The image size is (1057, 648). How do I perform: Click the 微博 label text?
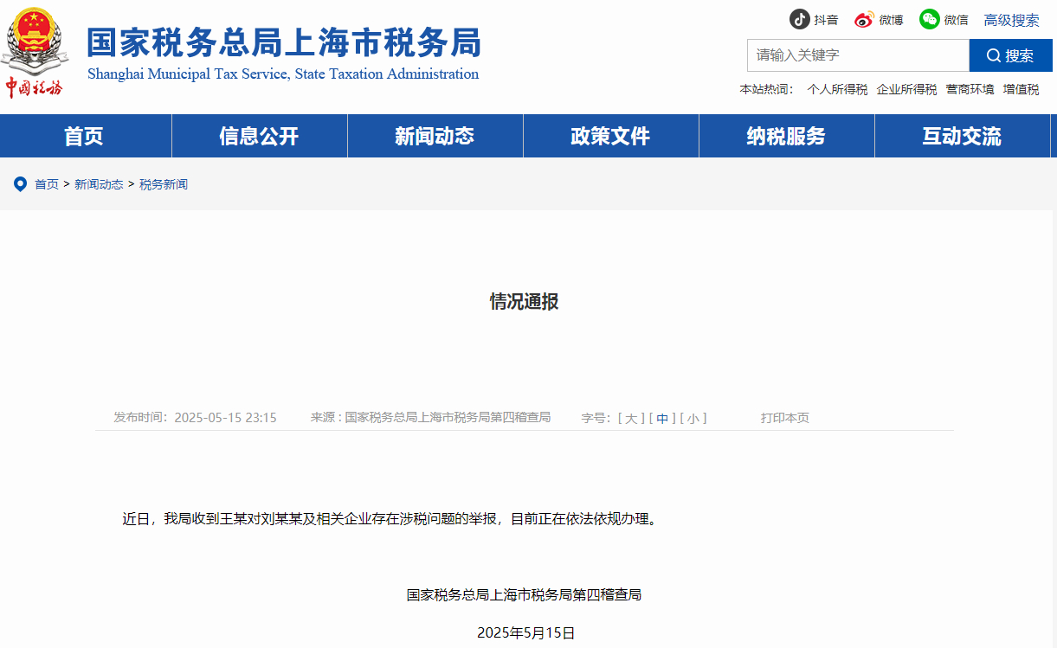(891, 20)
